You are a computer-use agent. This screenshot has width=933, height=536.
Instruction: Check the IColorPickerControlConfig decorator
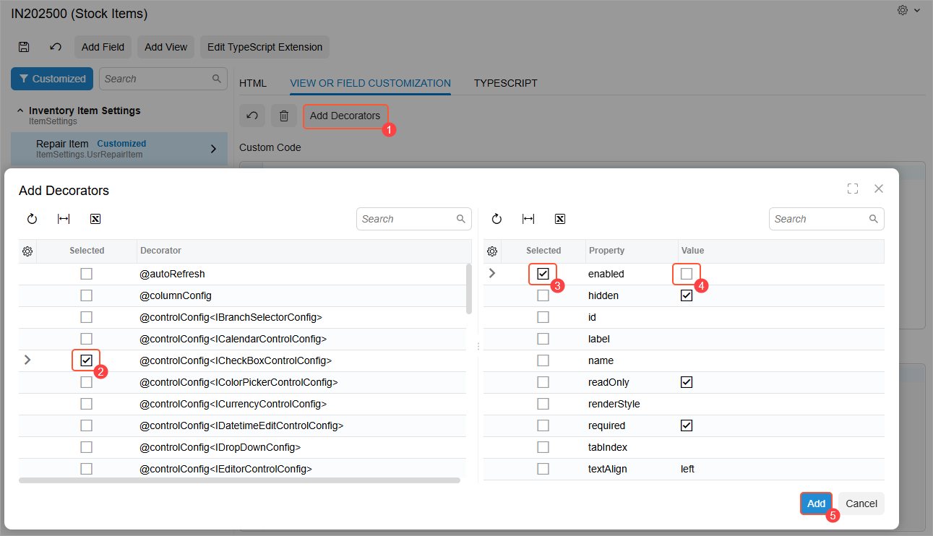[87, 382]
